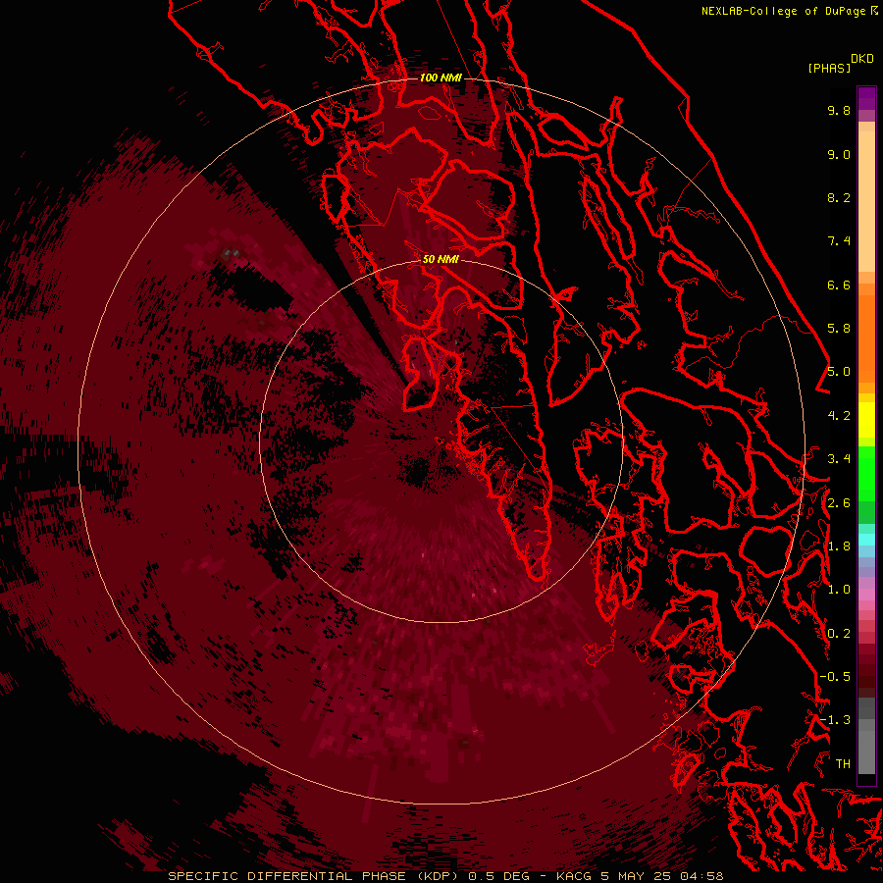The width and height of the screenshot is (883, 883).
Task: Click the 50 NMI range ring label
Action: 441,259
